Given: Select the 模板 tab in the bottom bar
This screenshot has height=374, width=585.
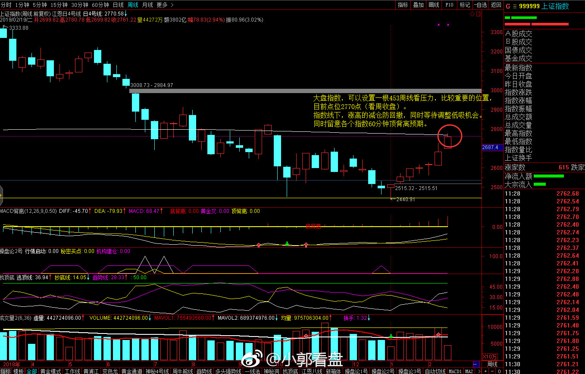Looking at the screenshot, I should click(x=19, y=371).
